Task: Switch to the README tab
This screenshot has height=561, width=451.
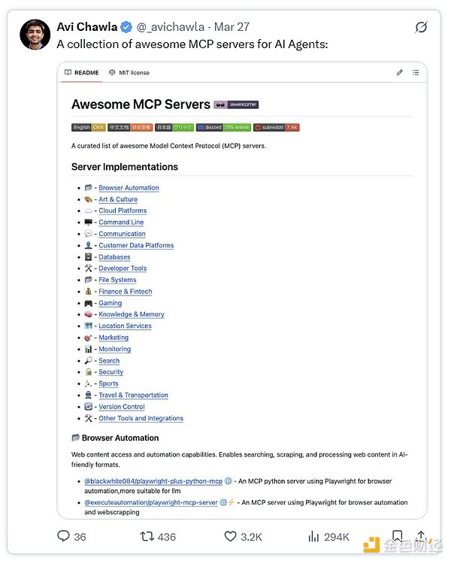Action: pos(81,73)
